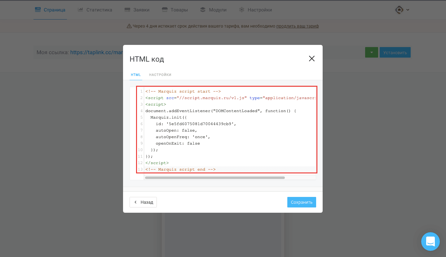Viewport: 446px width, 257px height.
Task: Click the Моя ссылка label
Action: pos(53,52)
